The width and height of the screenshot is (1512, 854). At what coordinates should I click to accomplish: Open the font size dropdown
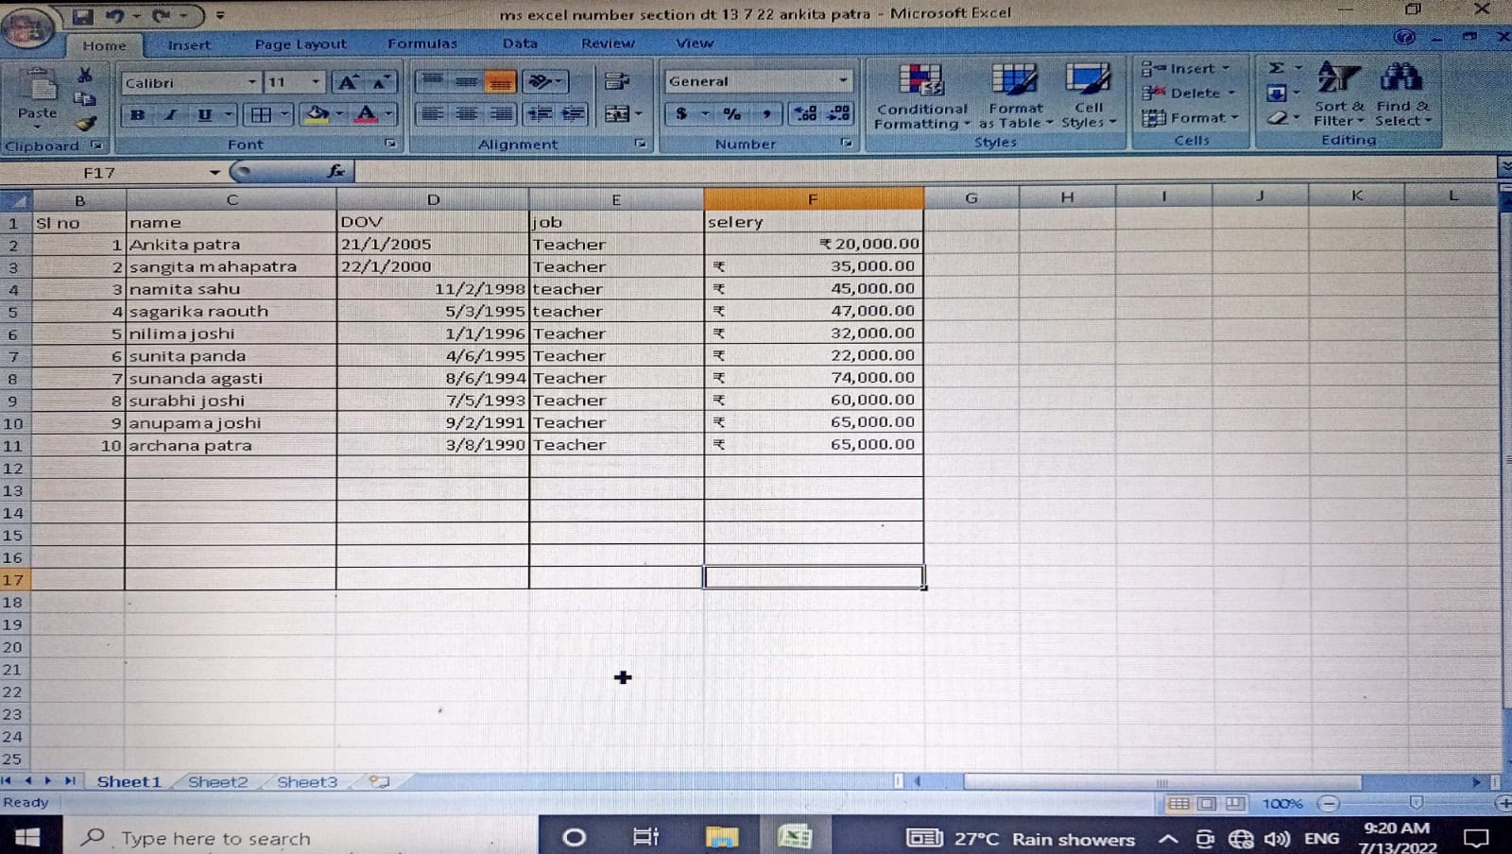317,82
